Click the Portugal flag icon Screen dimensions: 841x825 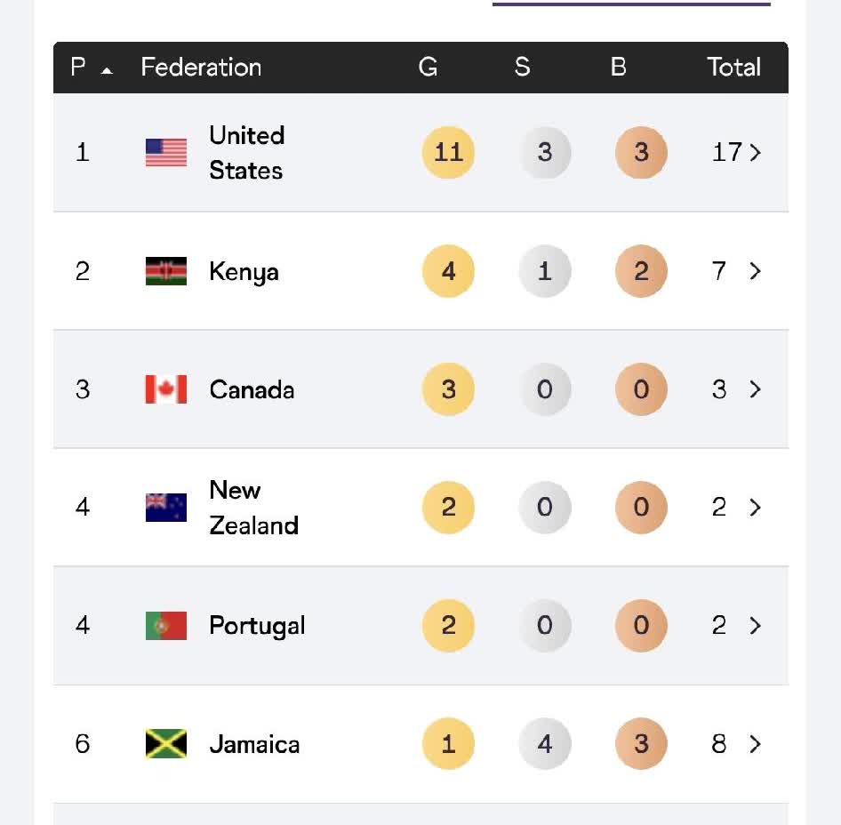166,626
